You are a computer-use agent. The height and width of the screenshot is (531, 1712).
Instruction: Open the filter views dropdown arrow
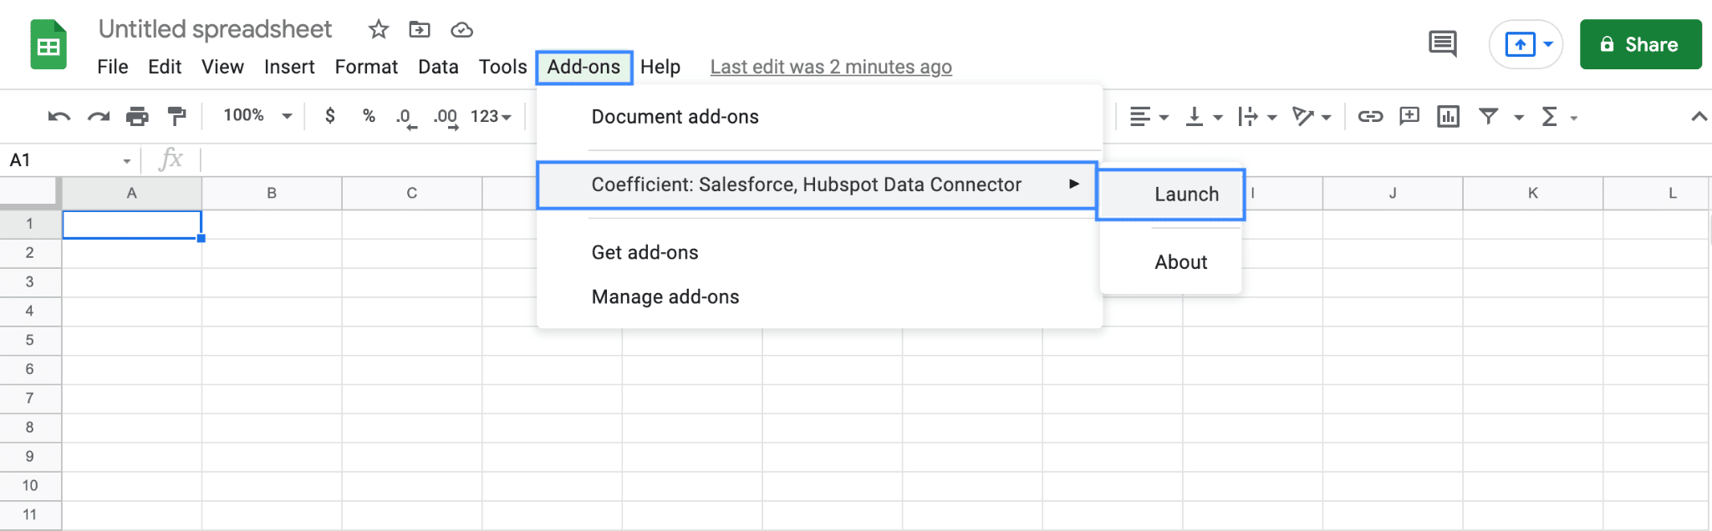point(1519,118)
